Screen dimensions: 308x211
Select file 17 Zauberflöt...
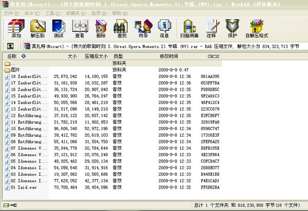click(x=29, y=83)
